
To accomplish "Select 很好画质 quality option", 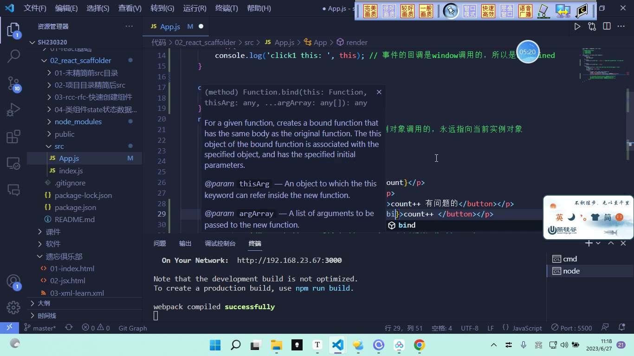I will 389,11.
